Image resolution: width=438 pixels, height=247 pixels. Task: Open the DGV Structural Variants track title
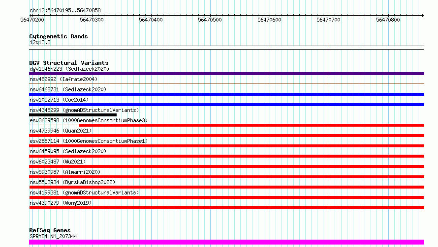69,63
